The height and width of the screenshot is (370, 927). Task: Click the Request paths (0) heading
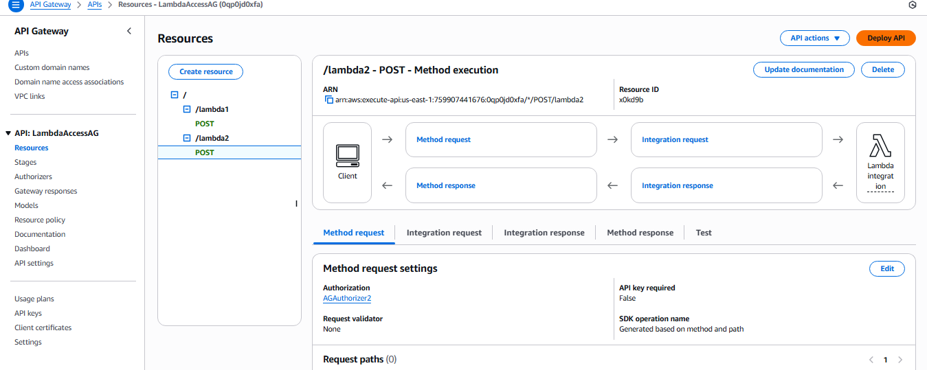coord(359,359)
